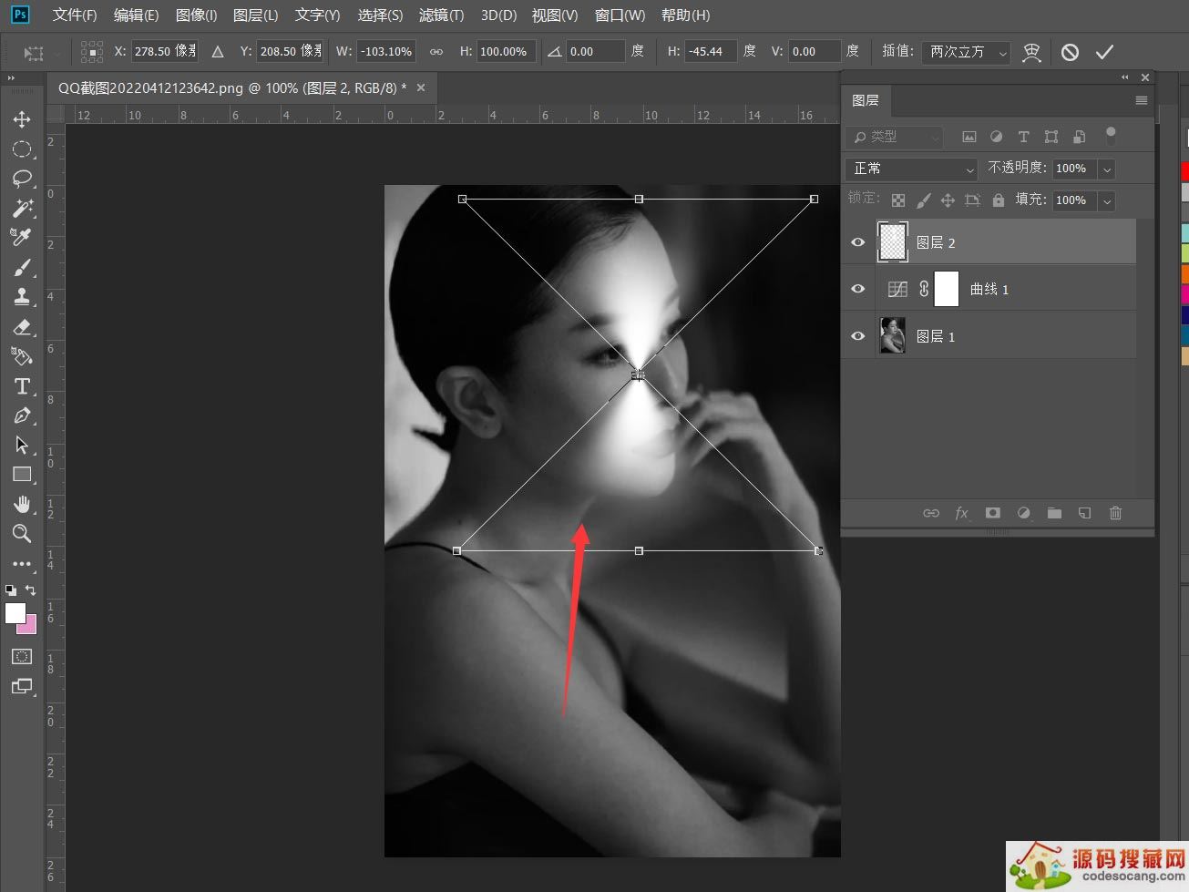Image resolution: width=1189 pixels, height=892 pixels.
Task: Cancel the transform in options bar
Action: click(x=1070, y=52)
